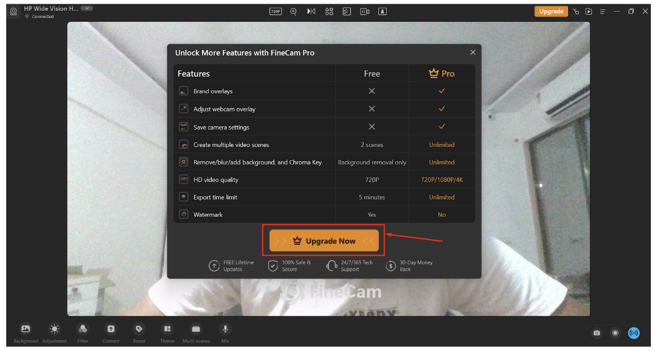Click the "Connected" status text
The image size is (655, 352).
43,17
